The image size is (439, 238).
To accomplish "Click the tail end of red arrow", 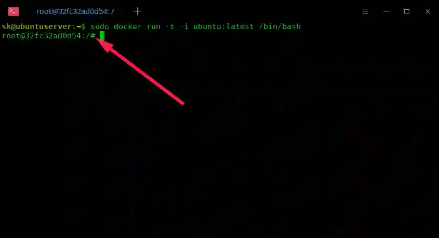I will [x=182, y=103].
